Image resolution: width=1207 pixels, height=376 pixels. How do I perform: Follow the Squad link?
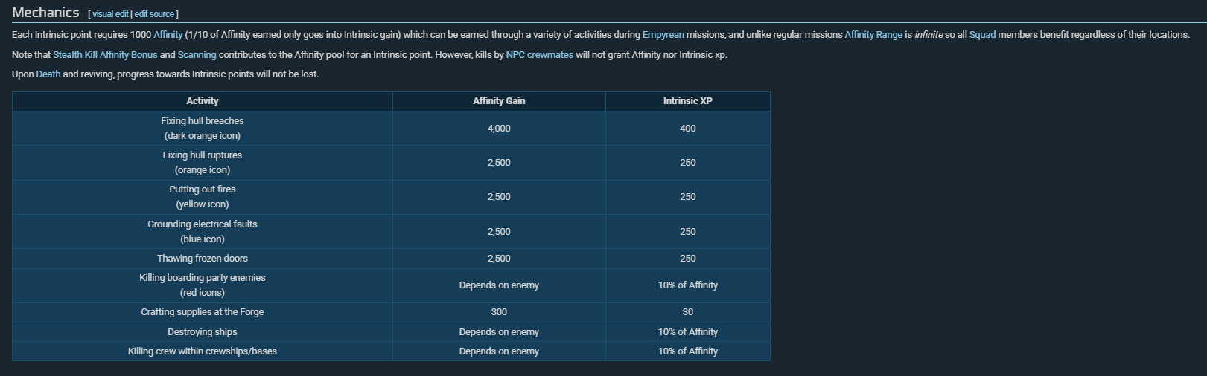[x=982, y=35]
